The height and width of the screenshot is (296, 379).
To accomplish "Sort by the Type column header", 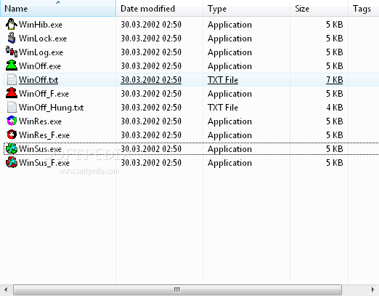I will [x=246, y=9].
